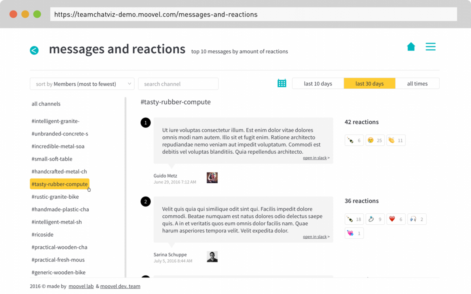
Task: Visit the moovel lab footer link
Action: (x=81, y=286)
